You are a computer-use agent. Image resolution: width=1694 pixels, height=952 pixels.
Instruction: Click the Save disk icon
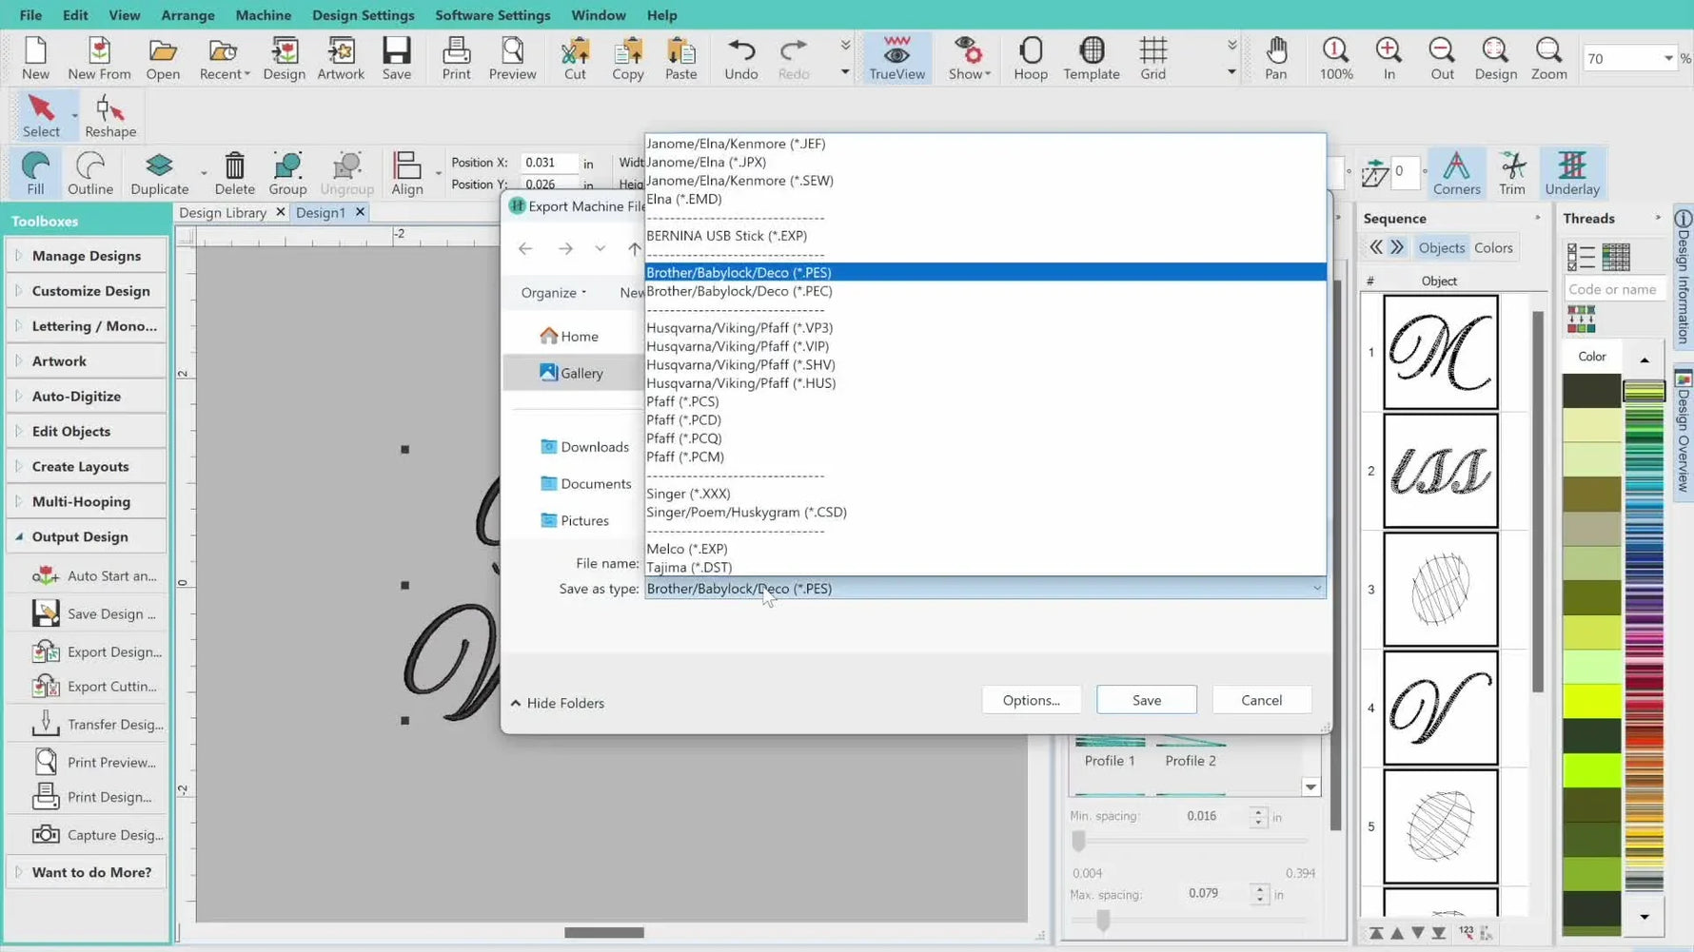pyautogui.click(x=397, y=58)
